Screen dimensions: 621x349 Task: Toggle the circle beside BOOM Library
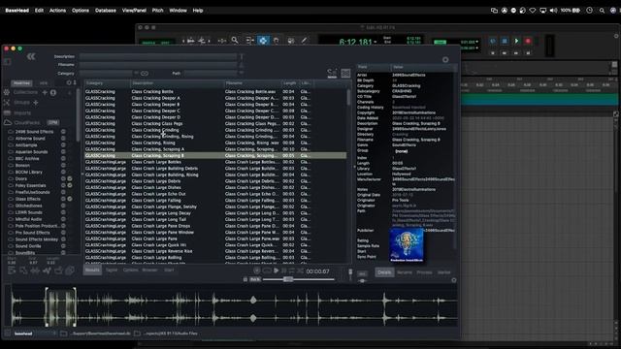(x=63, y=173)
